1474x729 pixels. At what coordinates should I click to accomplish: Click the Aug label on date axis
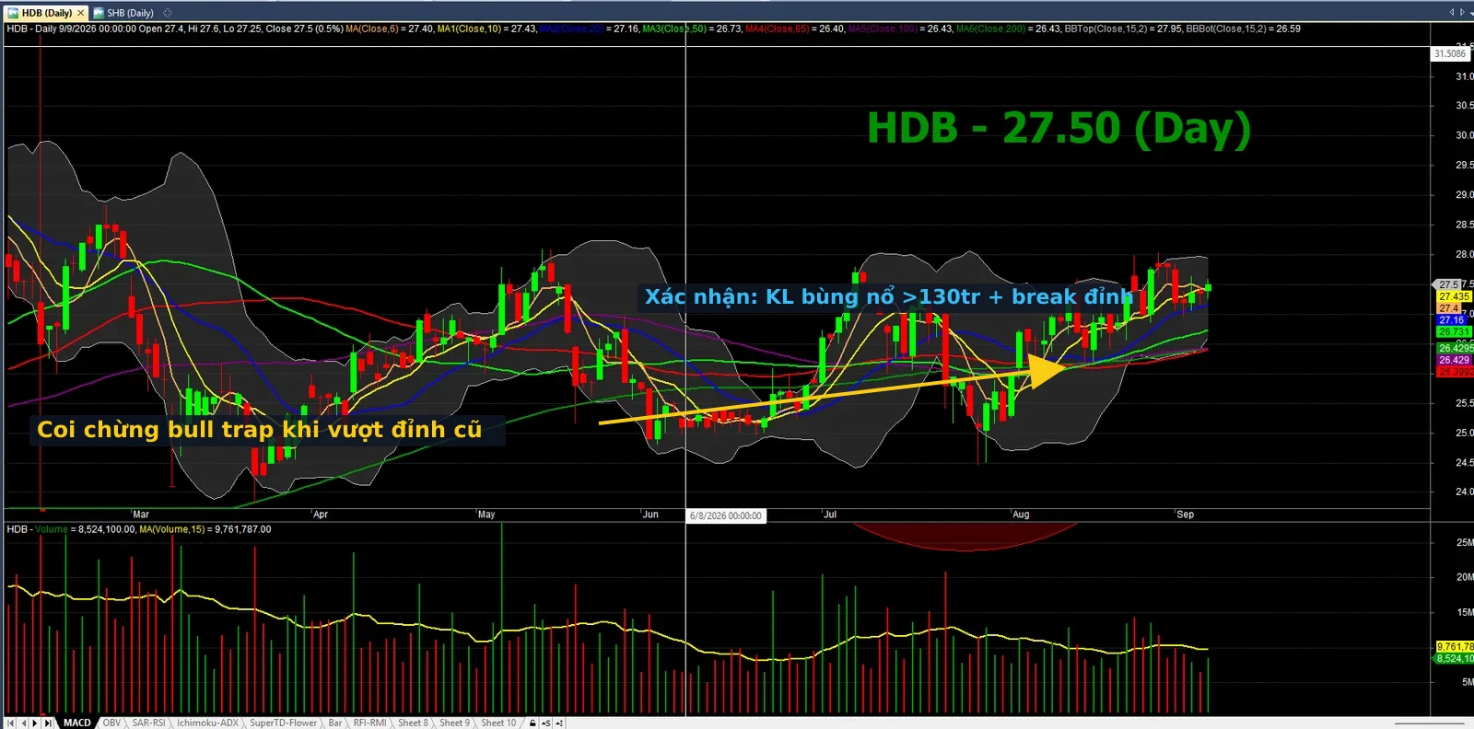[x=1021, y=515]
